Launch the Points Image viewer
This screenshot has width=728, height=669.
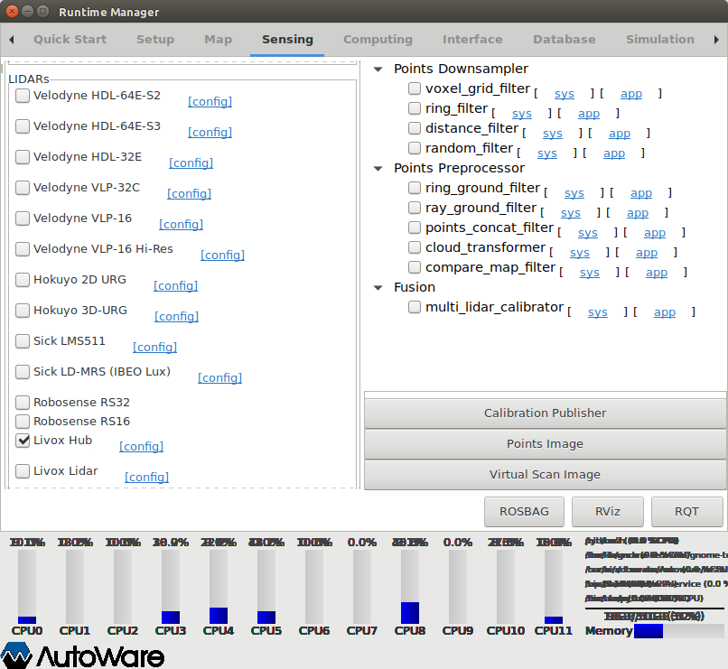tap(545, 443)
